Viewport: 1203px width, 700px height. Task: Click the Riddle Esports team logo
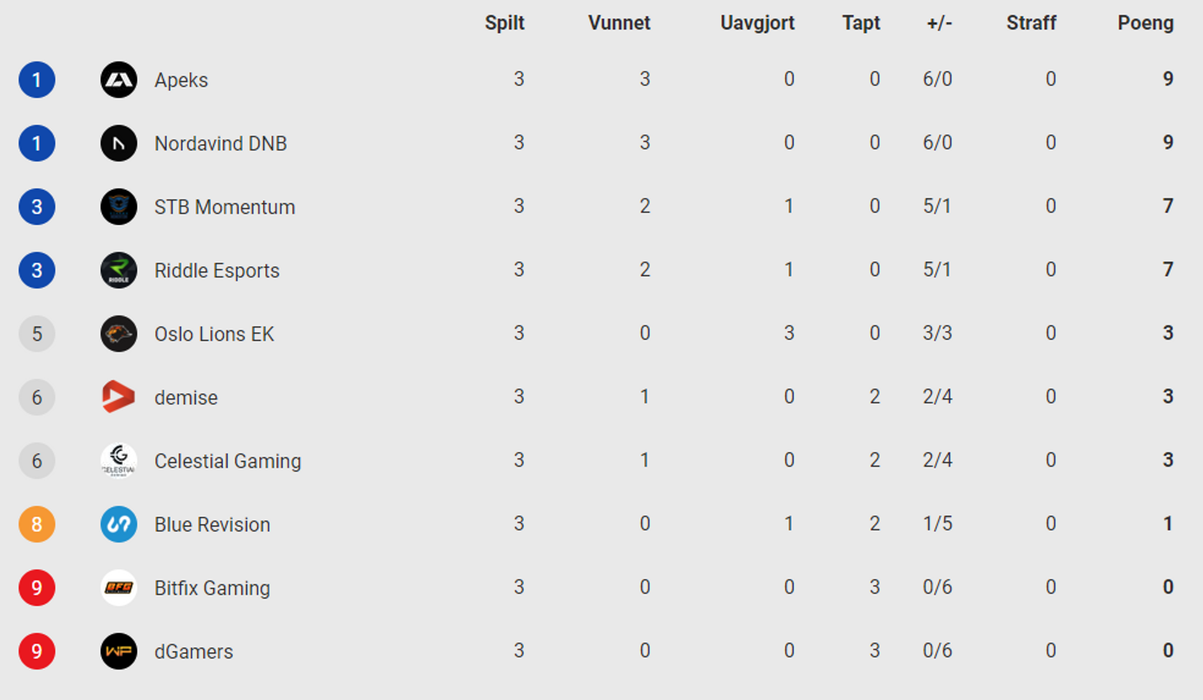(118, 270)
